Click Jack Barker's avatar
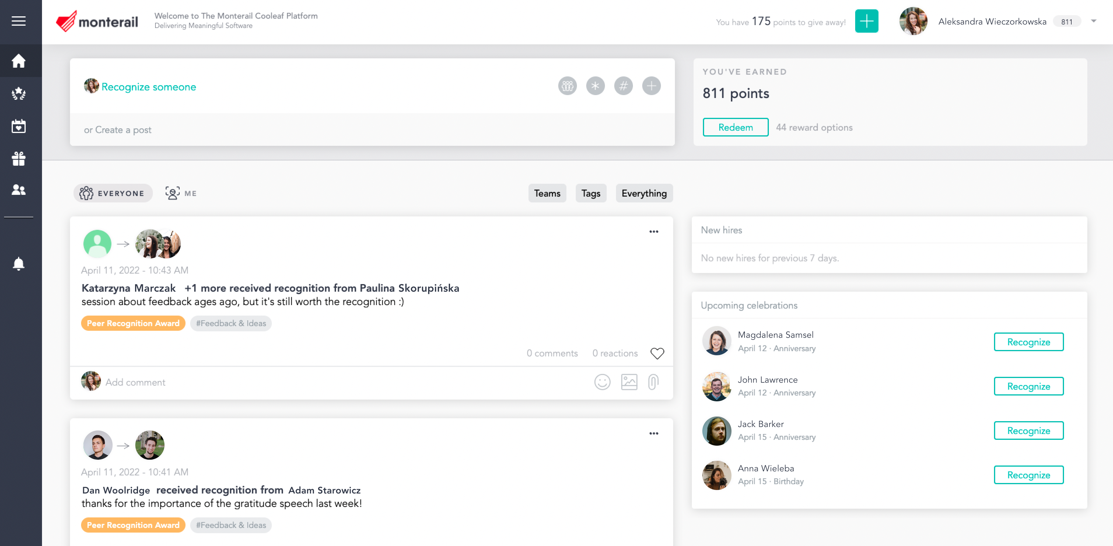The image size is (1113, 546). point(716,431)
